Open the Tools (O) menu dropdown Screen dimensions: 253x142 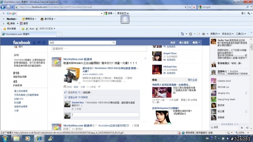pyautogui.click(x=241, y=34)
